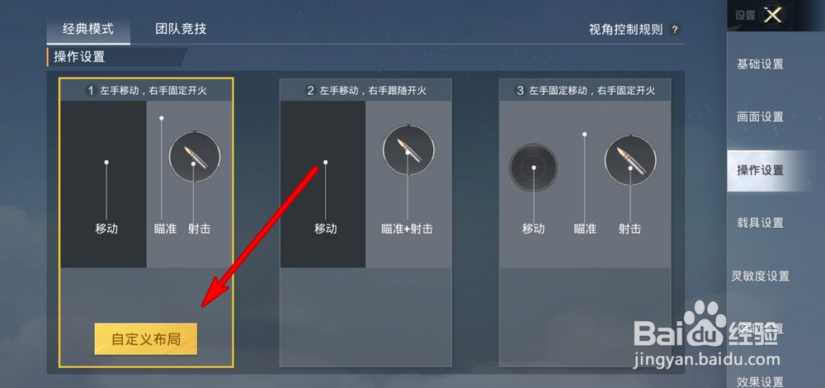This screenshot has height=388, width=825.
Task: Close settings with the X icon
Action: tap(772, 15)
